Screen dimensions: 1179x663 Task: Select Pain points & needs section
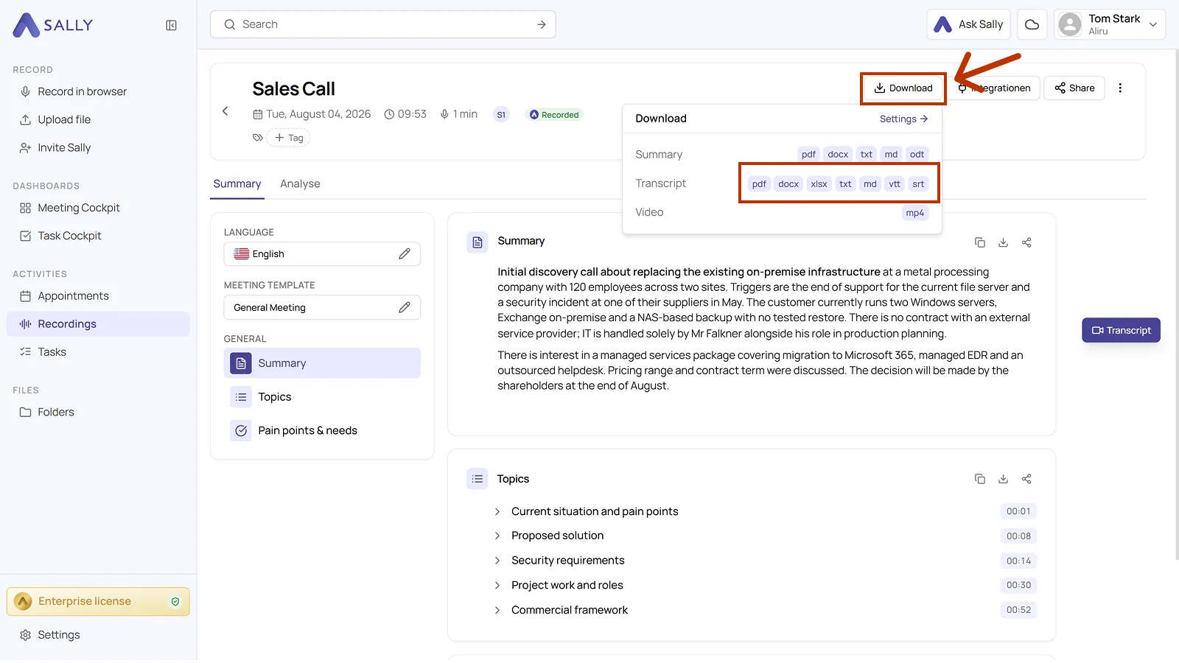pyautogui.click(x=322, y=431)
